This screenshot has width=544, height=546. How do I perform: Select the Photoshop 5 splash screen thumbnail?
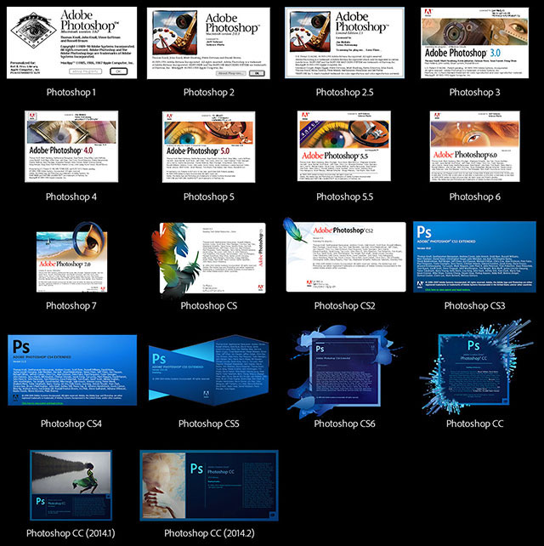(x=209, y=146)
